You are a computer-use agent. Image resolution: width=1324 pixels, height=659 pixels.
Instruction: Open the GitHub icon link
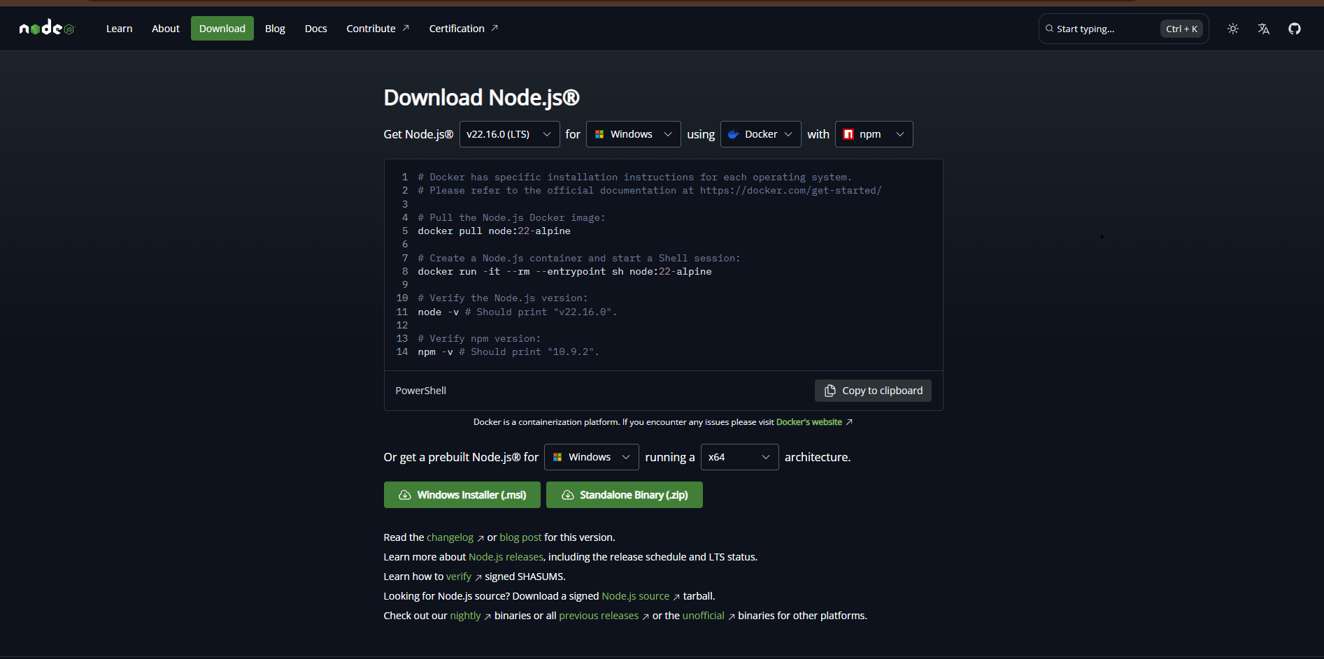tap(1295, 29)
